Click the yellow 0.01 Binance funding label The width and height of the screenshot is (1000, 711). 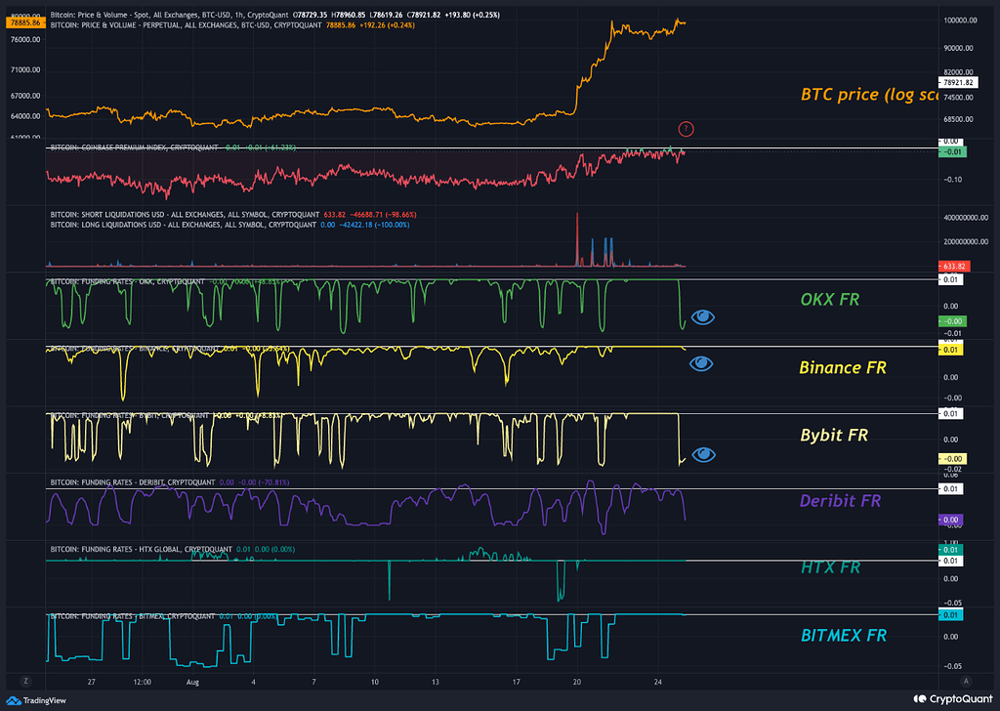pos(951,350)
